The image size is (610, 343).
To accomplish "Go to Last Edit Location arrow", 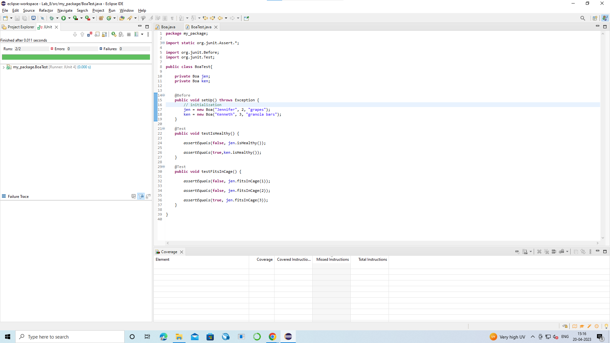I will (x=205, y=18).
